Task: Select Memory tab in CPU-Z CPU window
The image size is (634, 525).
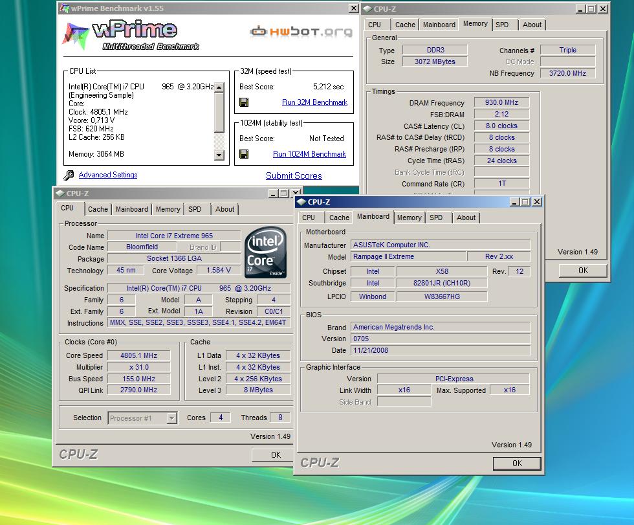Action: (168, 209)
